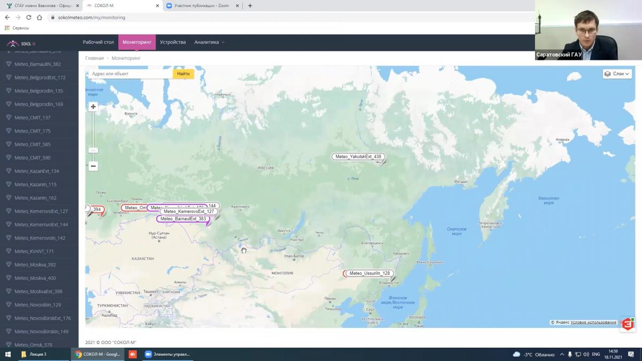Open the notification center icon

pyautogui.click(x=631, y=354)
